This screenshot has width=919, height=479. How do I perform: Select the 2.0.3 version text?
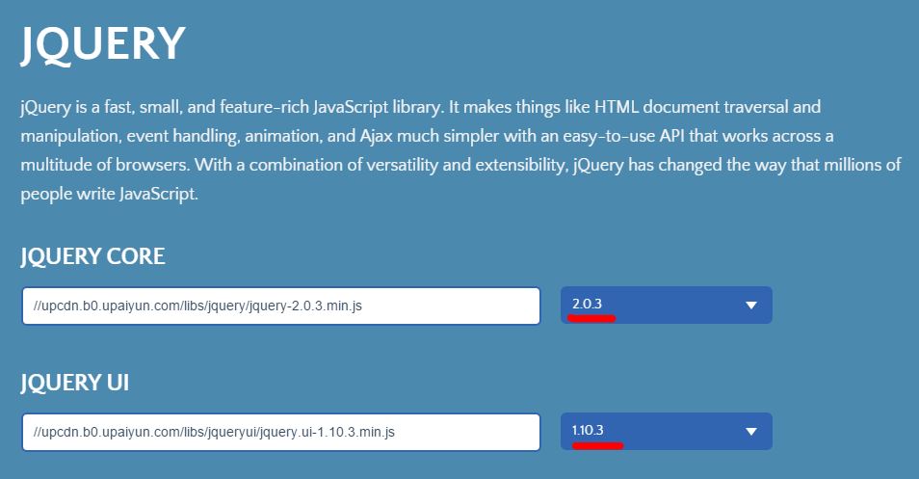tap(588, 304)
